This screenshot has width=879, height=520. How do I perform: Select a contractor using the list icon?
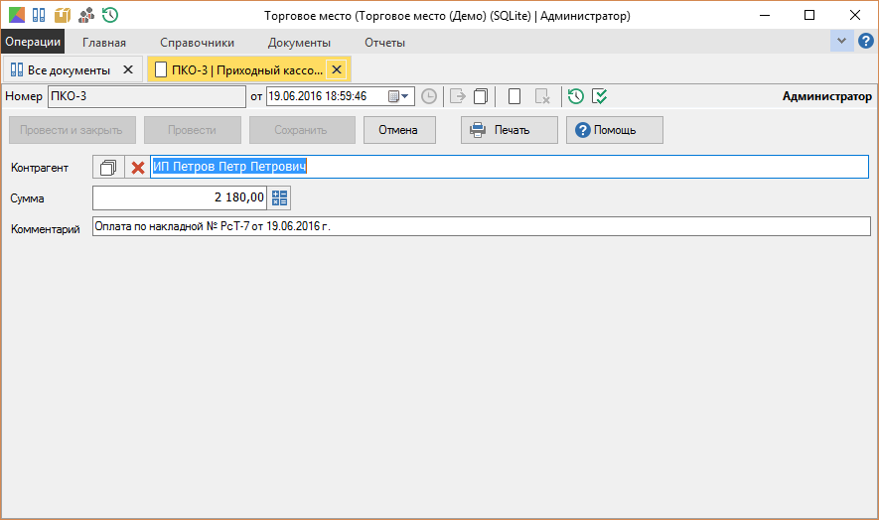[108, 167]
